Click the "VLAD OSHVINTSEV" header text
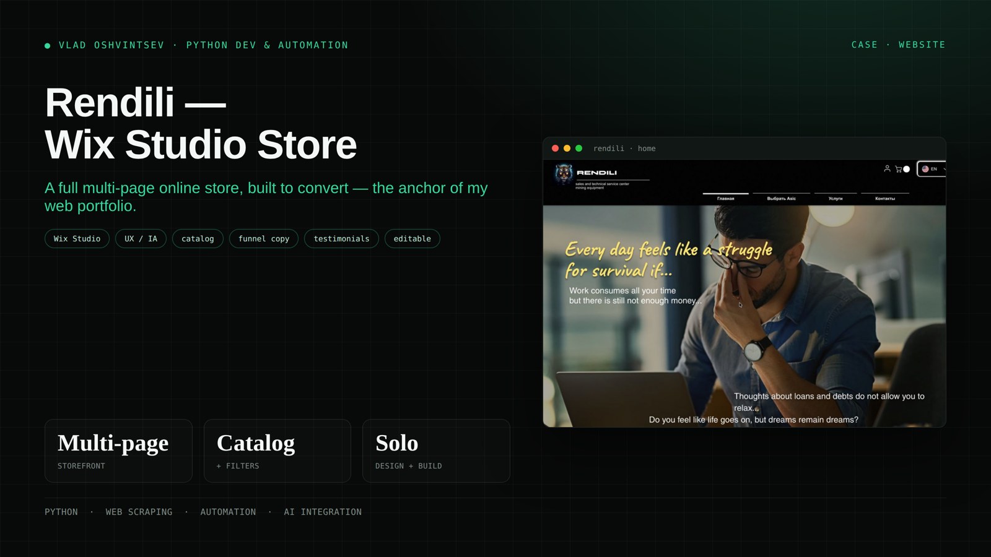 [111, 45]
